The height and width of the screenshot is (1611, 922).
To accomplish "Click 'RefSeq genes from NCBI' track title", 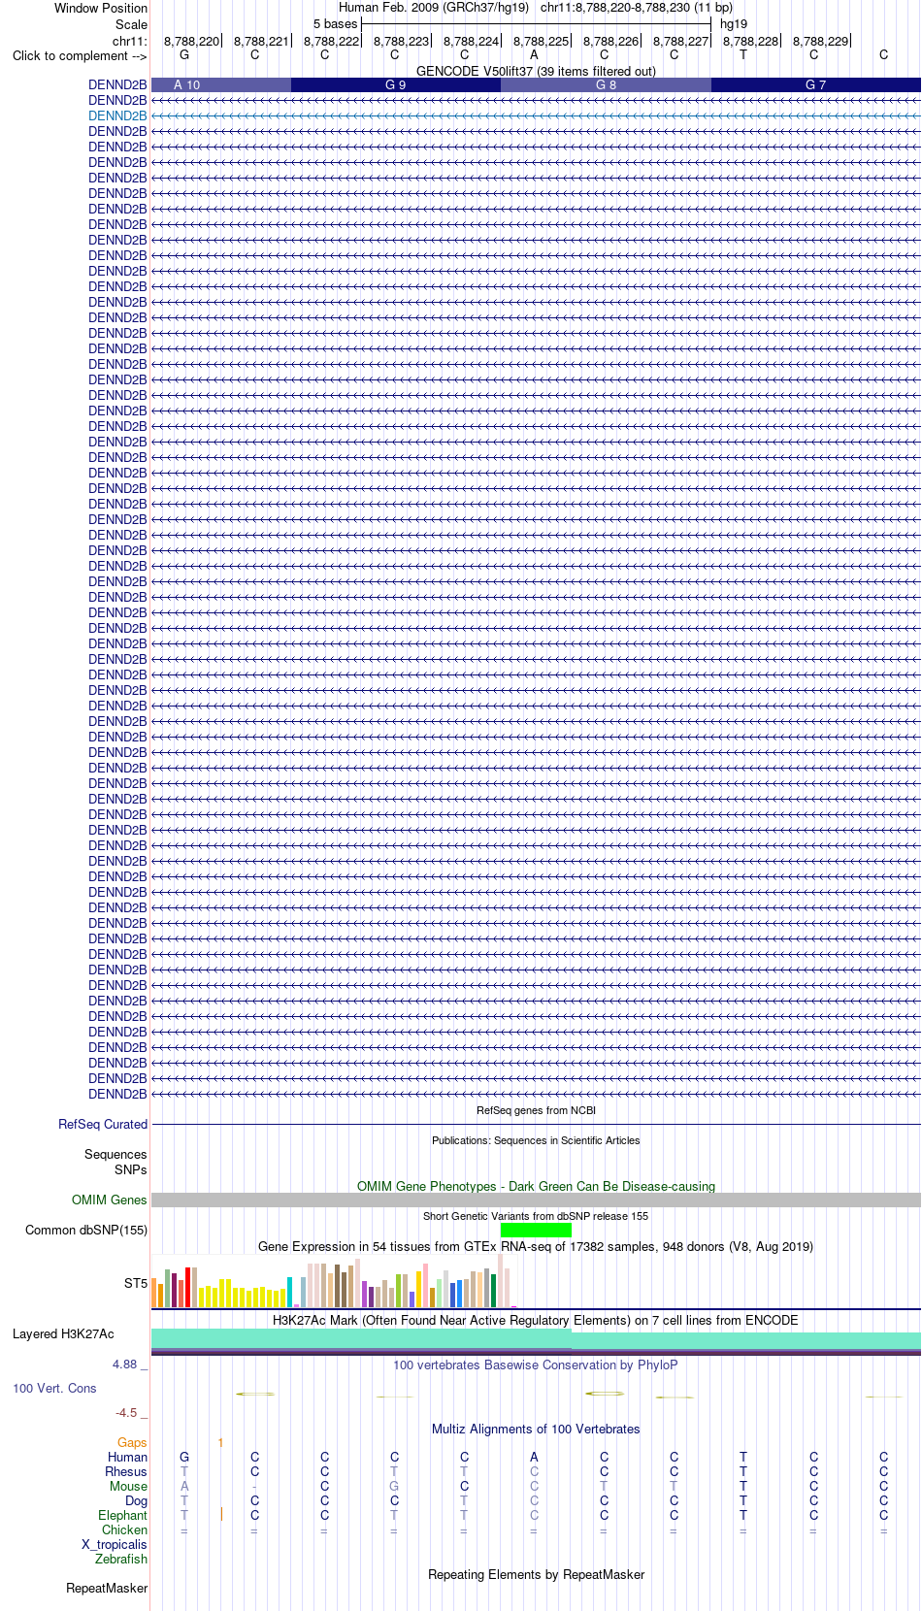I will [536, 1110].
